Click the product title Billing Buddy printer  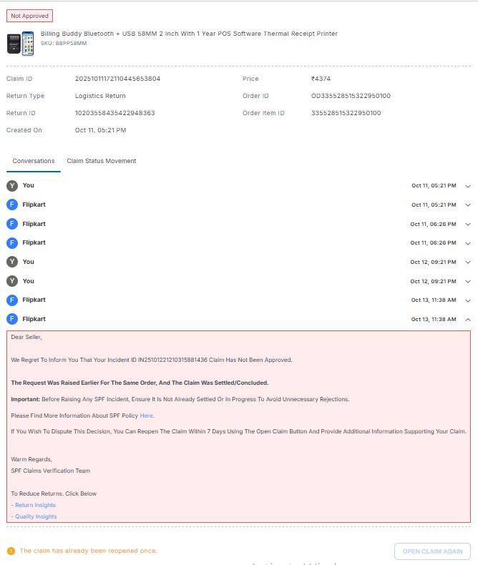[x=189, y=34]
